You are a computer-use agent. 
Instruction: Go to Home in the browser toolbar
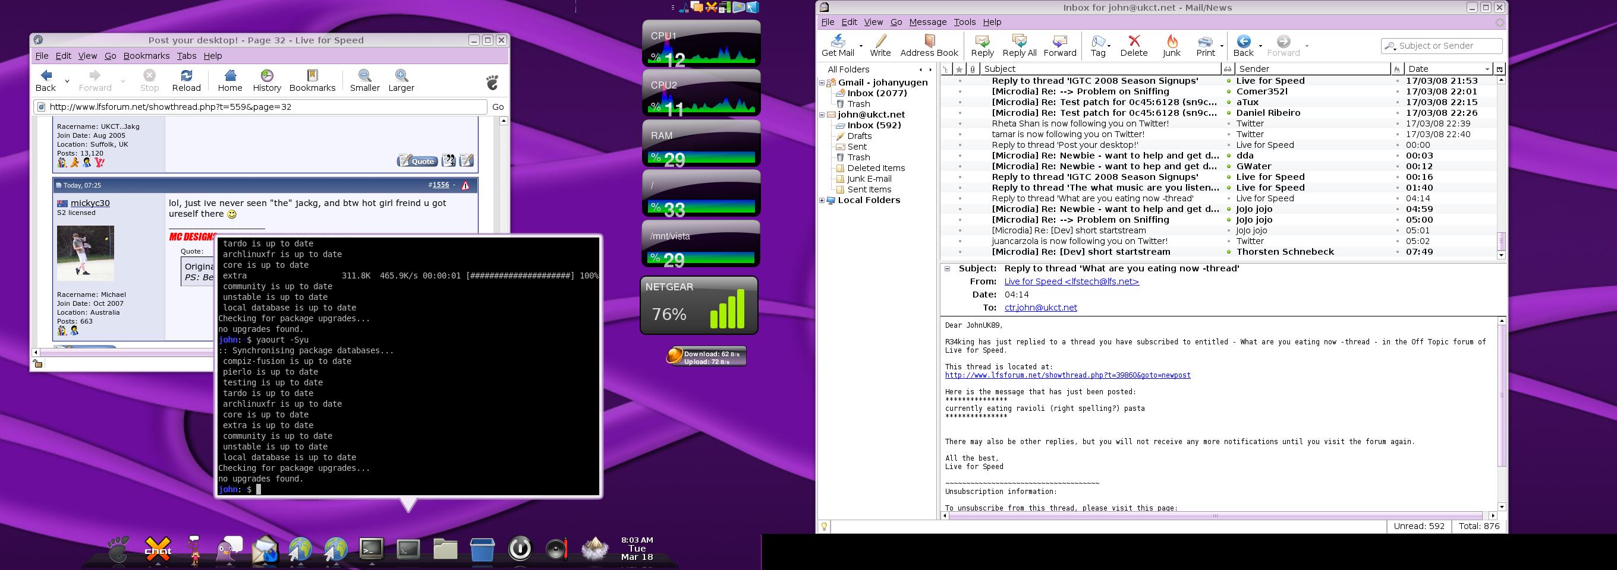[229, 81]
